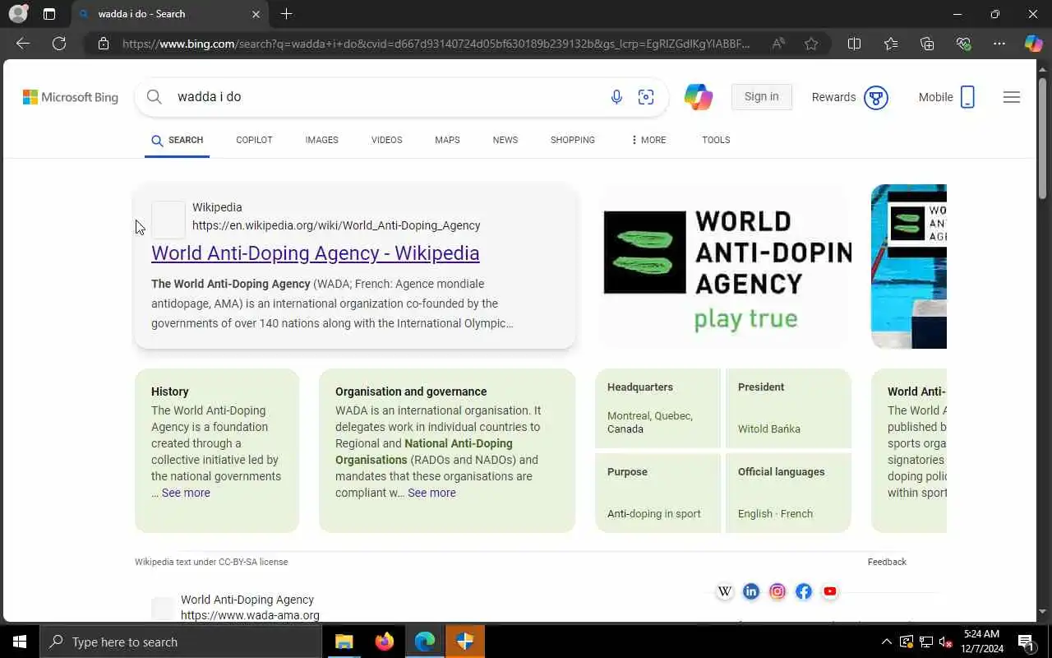The height and width of the screenshot is (658, 1052).
Task: Open the Favorites list
Action: [891, 44]
